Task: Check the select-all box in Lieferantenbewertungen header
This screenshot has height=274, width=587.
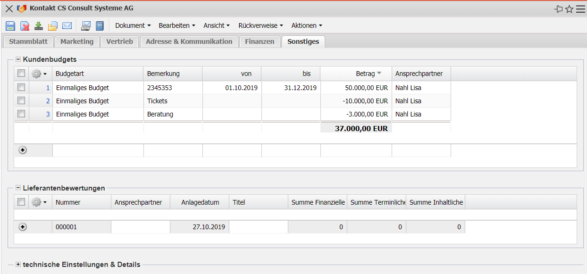Action: (21, 202)
